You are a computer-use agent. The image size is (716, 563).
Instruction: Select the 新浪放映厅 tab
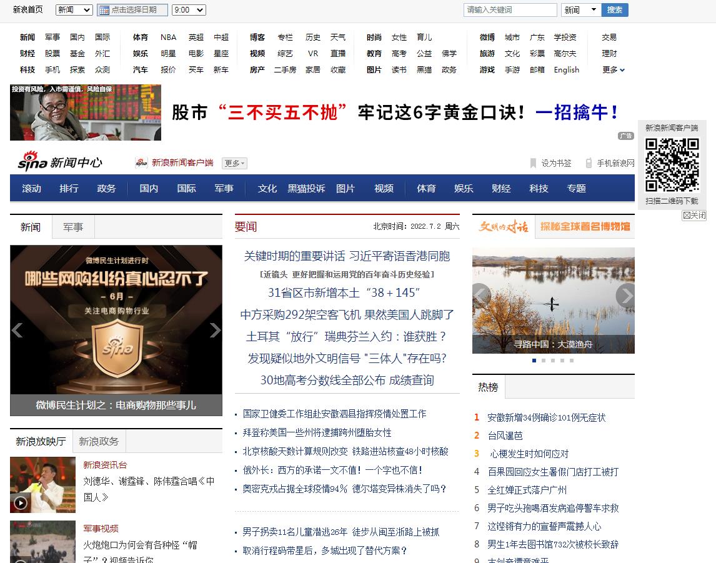(x=41, y=441)
